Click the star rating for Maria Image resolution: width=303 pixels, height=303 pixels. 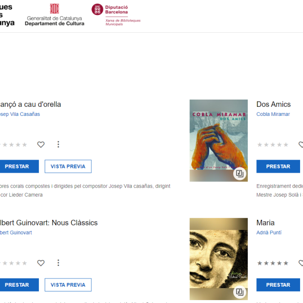coord(273,263)
